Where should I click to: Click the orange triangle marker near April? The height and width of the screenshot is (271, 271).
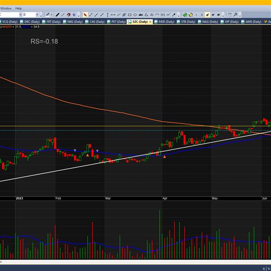point(164,157)
